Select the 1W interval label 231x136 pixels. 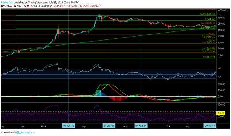click(x=14, y=6)
